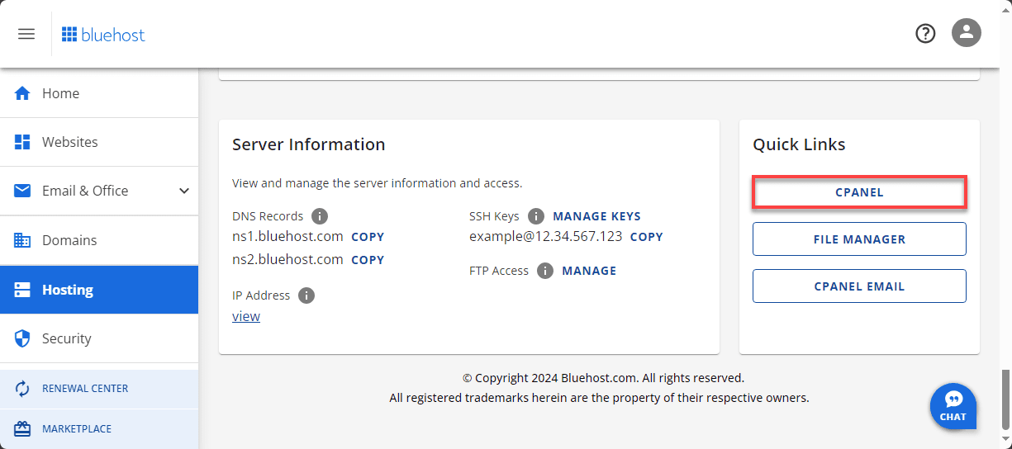Click the IP Address view link
1012x449 pixels.
click(246, 316)
